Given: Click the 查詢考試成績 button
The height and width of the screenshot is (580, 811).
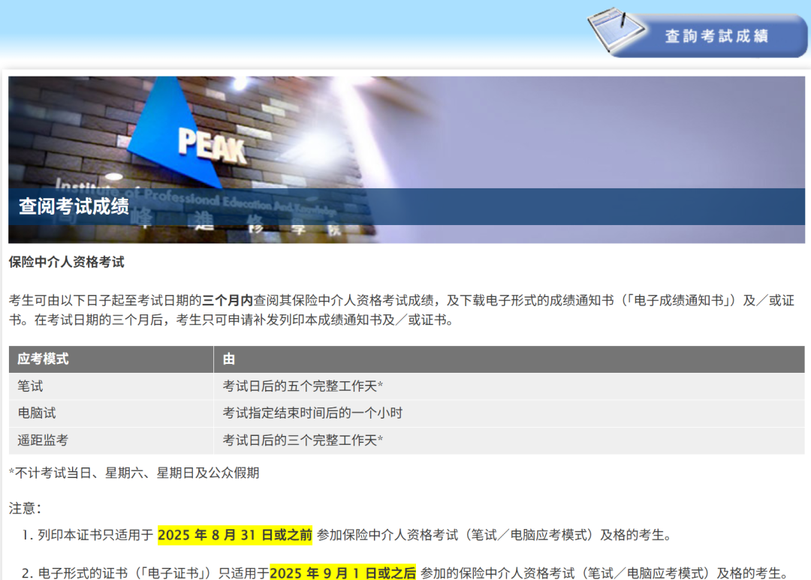Looking at the screenshot, I should point(716,36).
